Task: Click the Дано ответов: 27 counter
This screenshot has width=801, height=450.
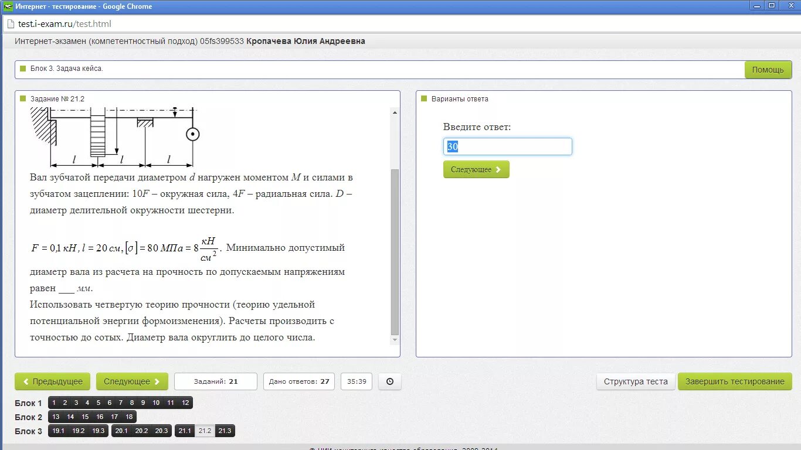Action: click(x=299, y=381)
